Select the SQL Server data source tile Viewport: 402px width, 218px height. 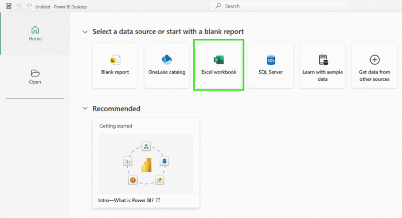coord(271,65)
